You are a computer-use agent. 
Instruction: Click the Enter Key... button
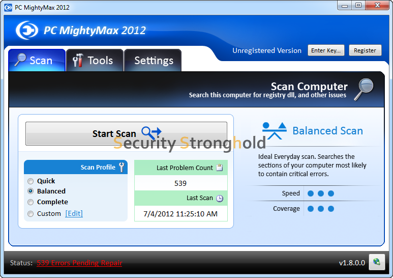(x=326, y=50)
